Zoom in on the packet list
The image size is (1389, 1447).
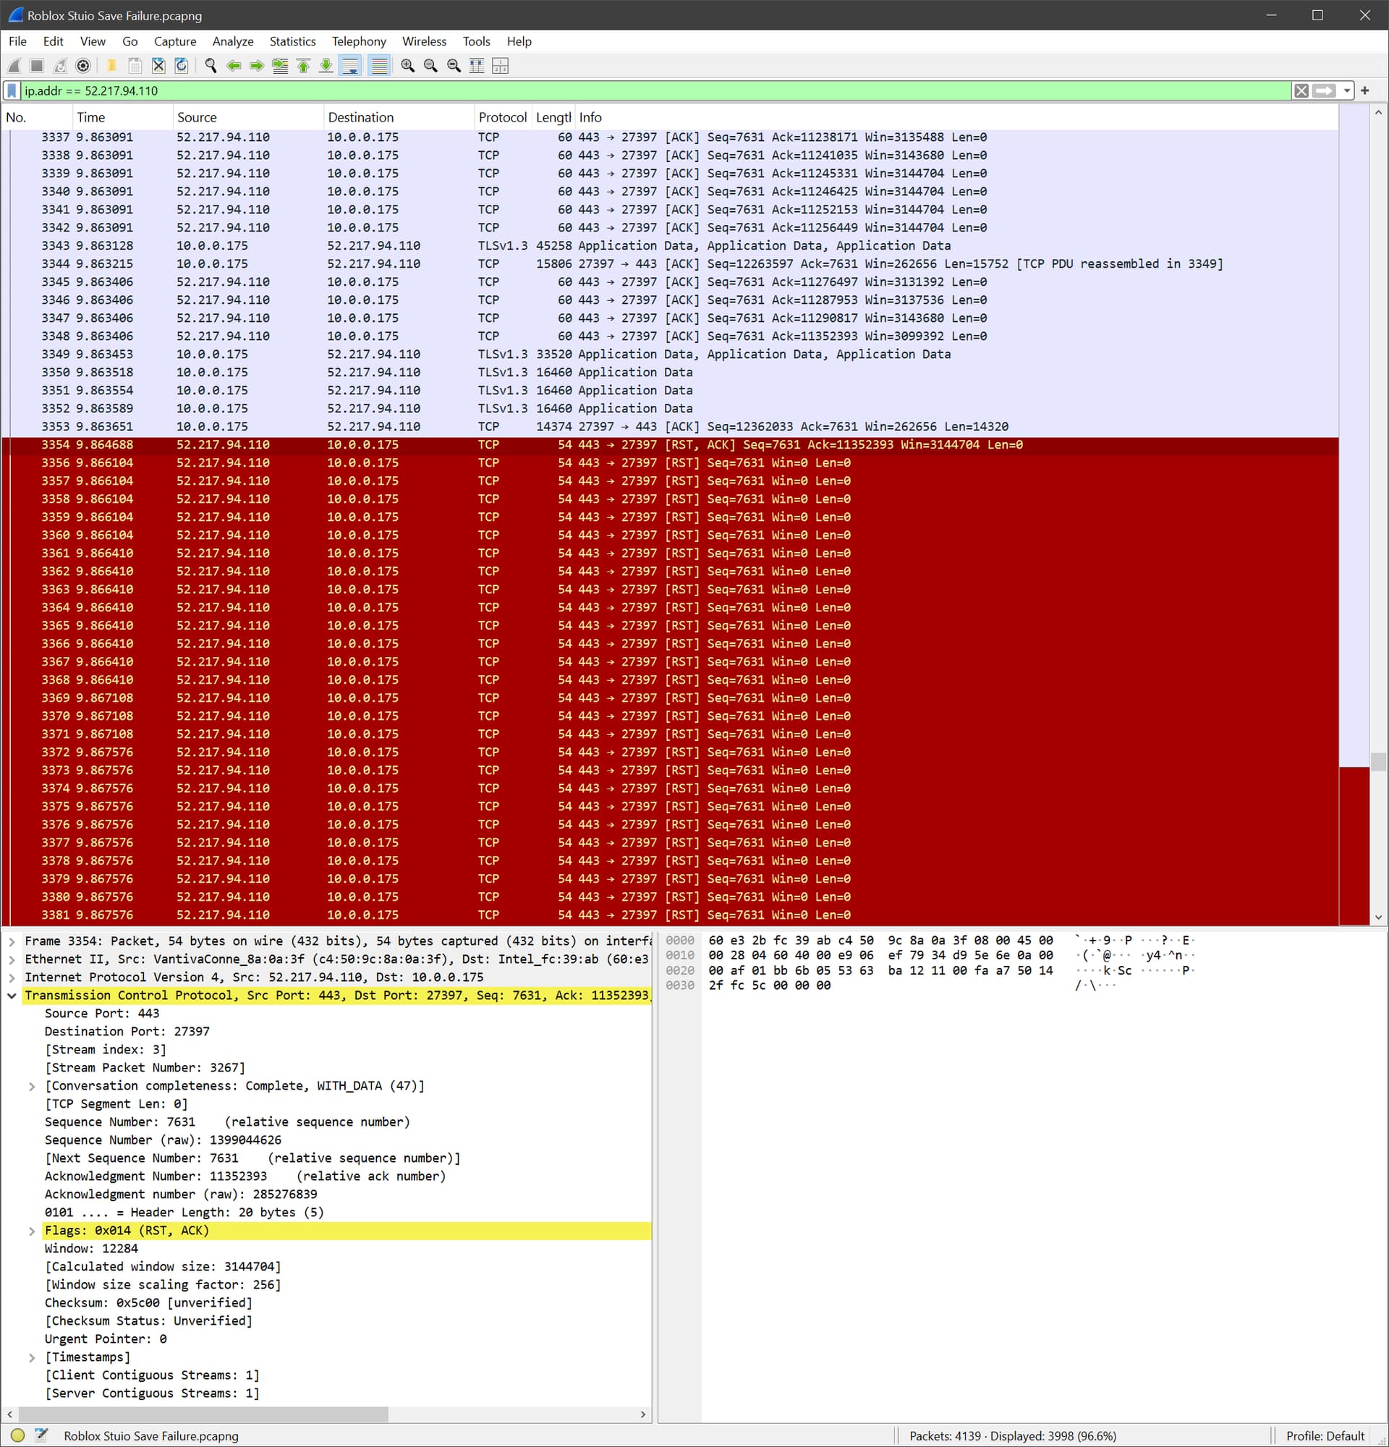[x=407, y=66]
